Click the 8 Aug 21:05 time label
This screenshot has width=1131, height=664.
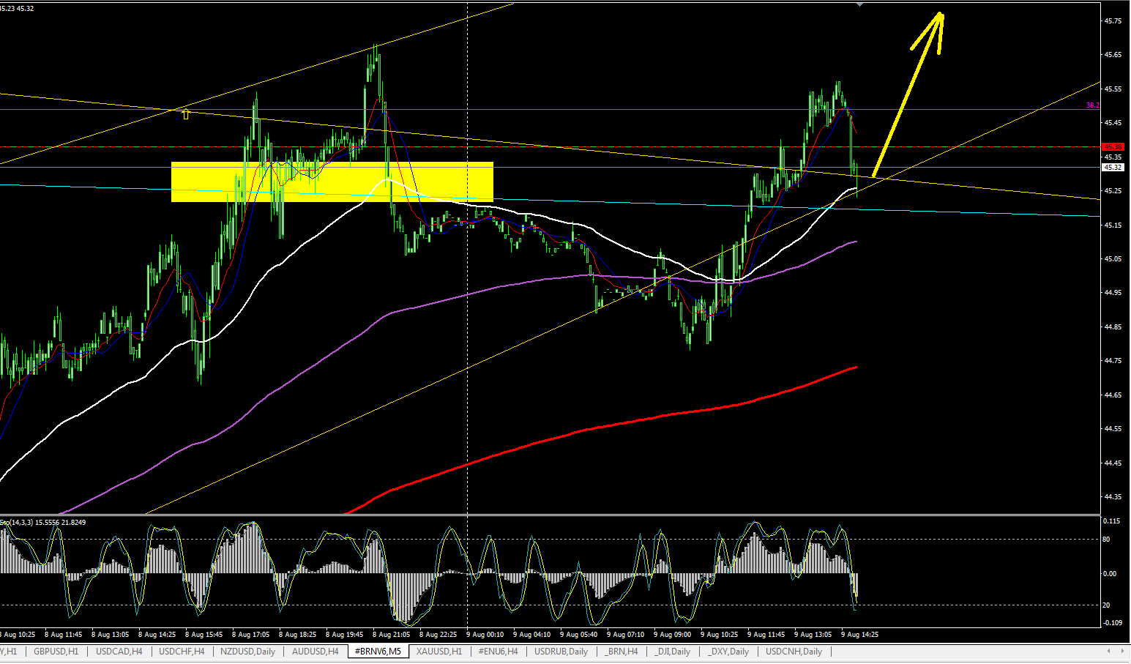[x=391, y=635]
